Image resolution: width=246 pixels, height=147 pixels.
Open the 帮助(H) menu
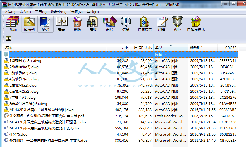tap(93, 12)
